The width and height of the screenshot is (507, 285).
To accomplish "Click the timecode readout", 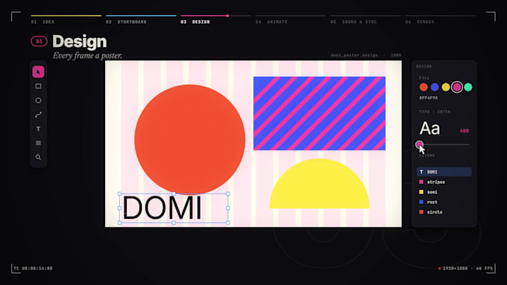I will pyautogui.click(x=33, y=268).
